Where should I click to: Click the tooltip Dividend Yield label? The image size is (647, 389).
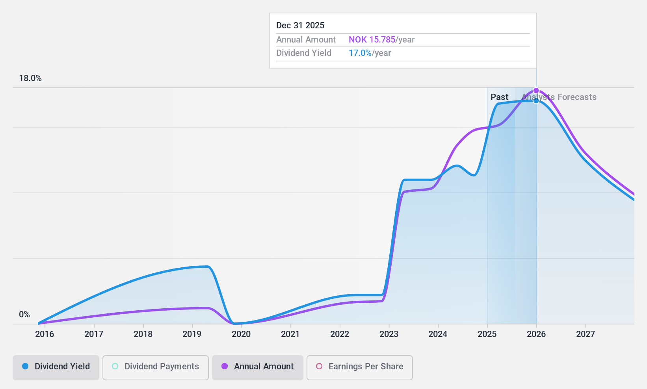304,53
